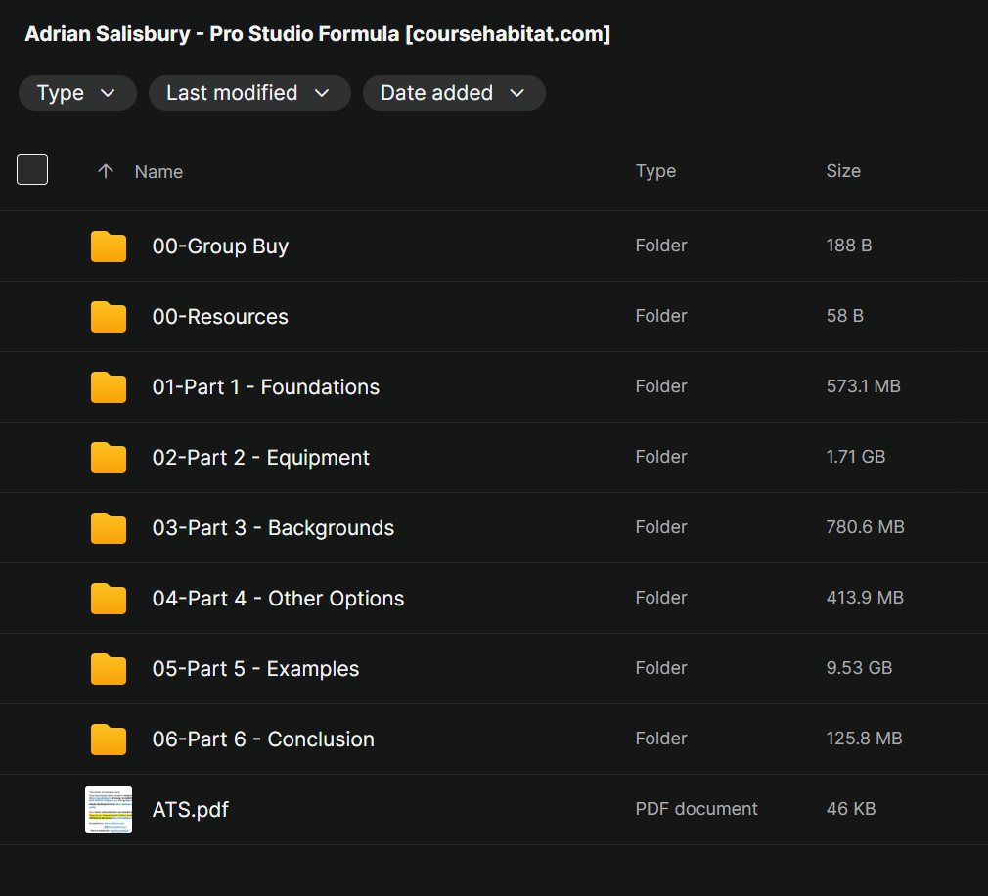Viewport: 988px width, 896px height.
Task: Click the 00-Resources folder icon
Action: (x=109, y=317)
